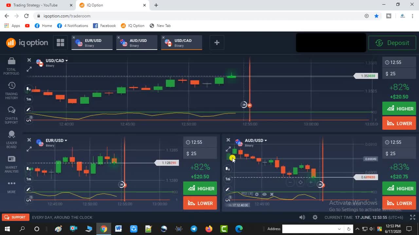The image size is (419, 235).
Task: Re-center the AUD/USD chart view
Action: (x=301, y=182)
